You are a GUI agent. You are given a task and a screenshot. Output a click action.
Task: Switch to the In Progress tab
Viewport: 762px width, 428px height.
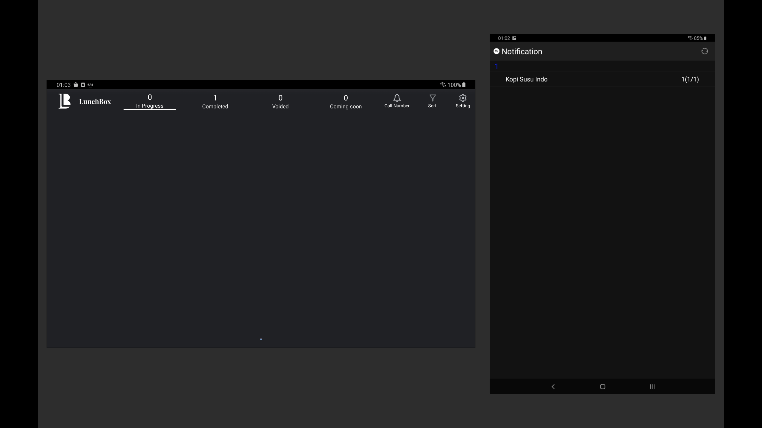pyautogui.click(x=150, y=101)
